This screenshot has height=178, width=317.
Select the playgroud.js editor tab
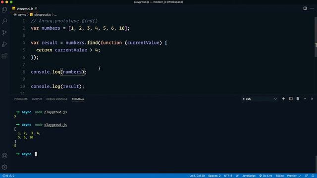point(25,8)
